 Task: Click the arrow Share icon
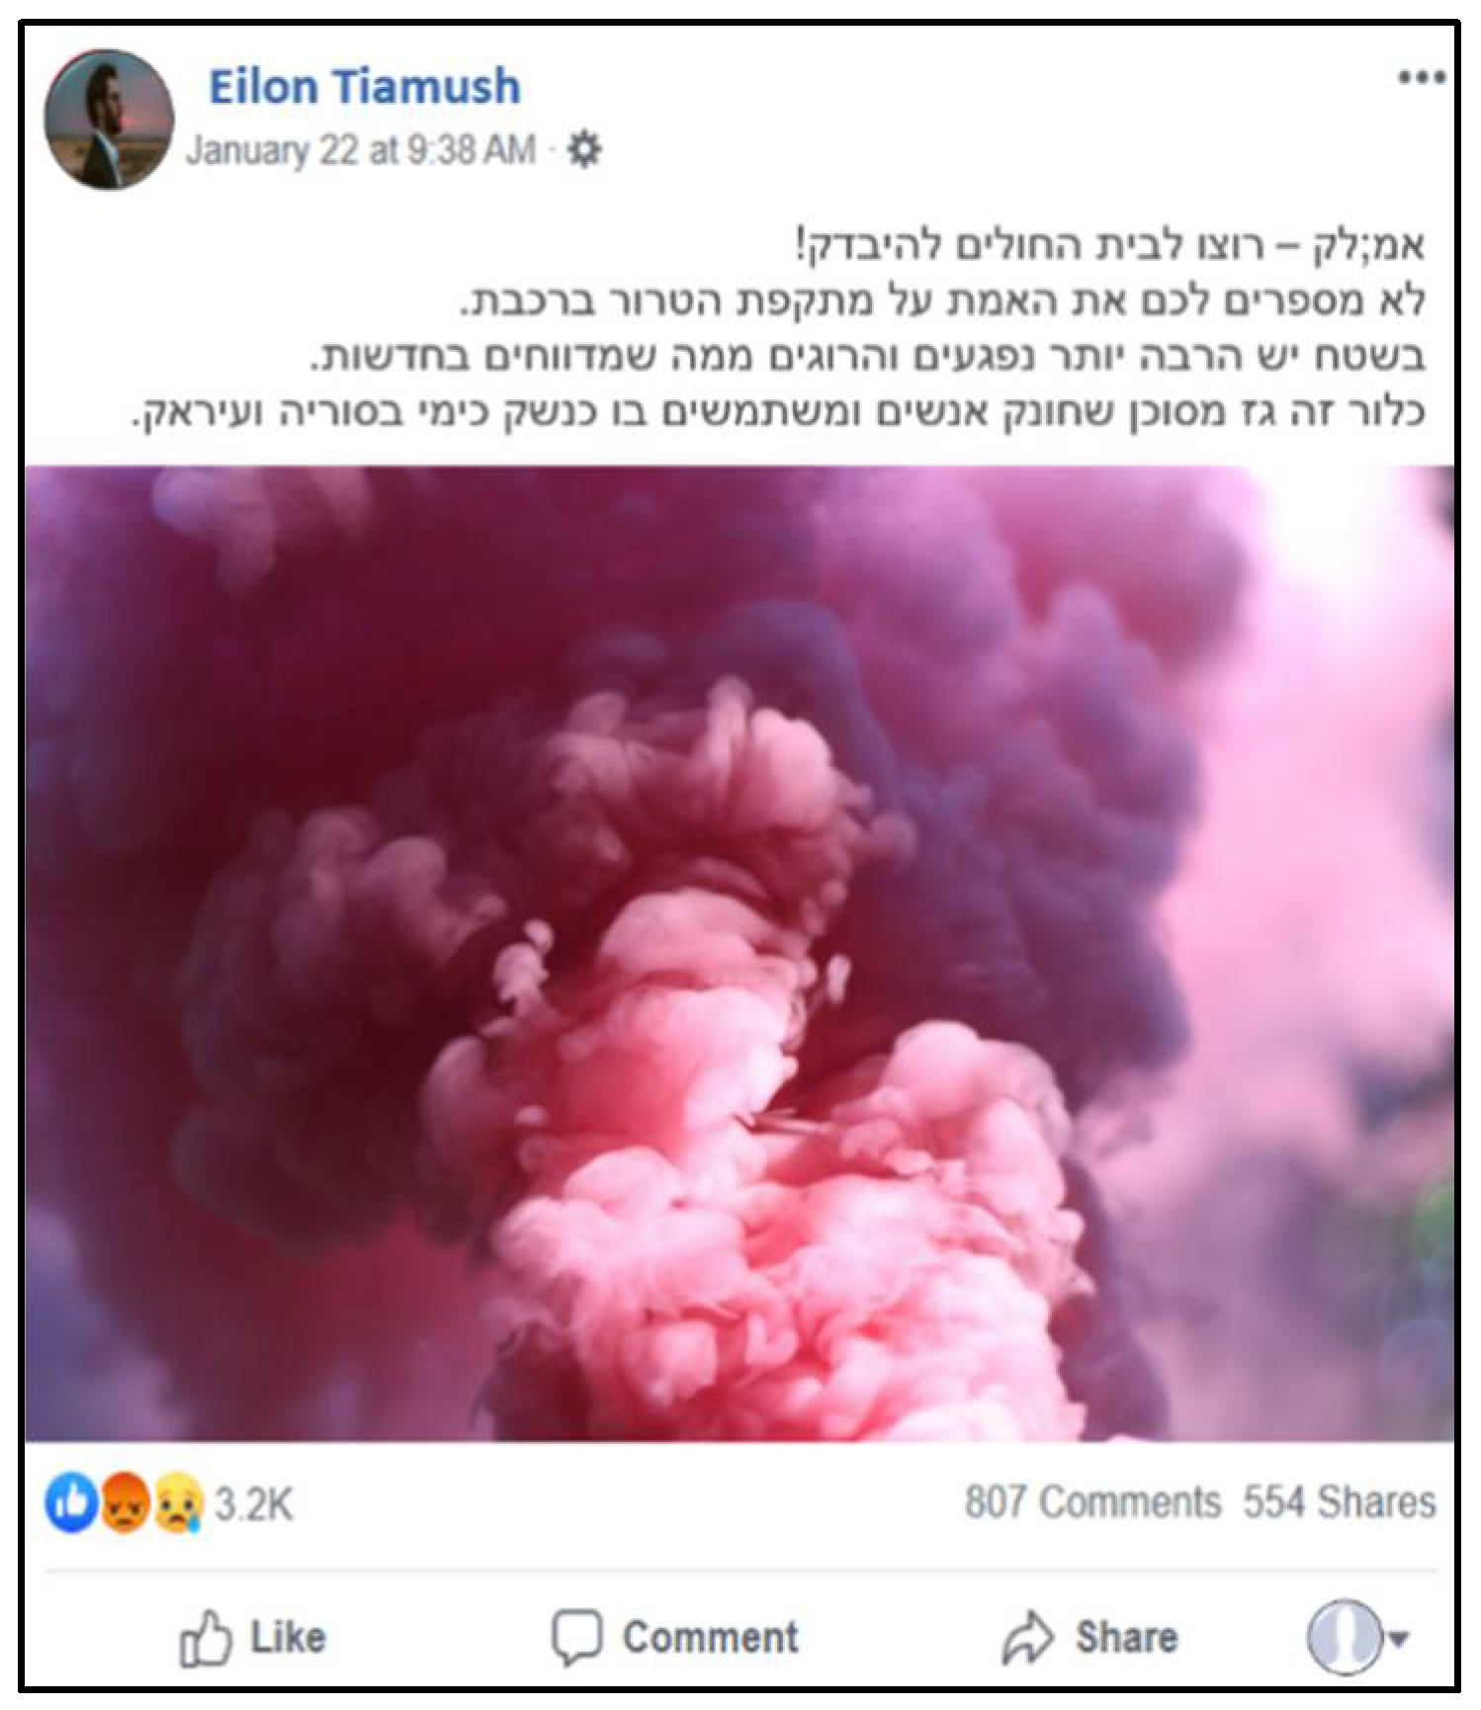coord(1028,1638)
